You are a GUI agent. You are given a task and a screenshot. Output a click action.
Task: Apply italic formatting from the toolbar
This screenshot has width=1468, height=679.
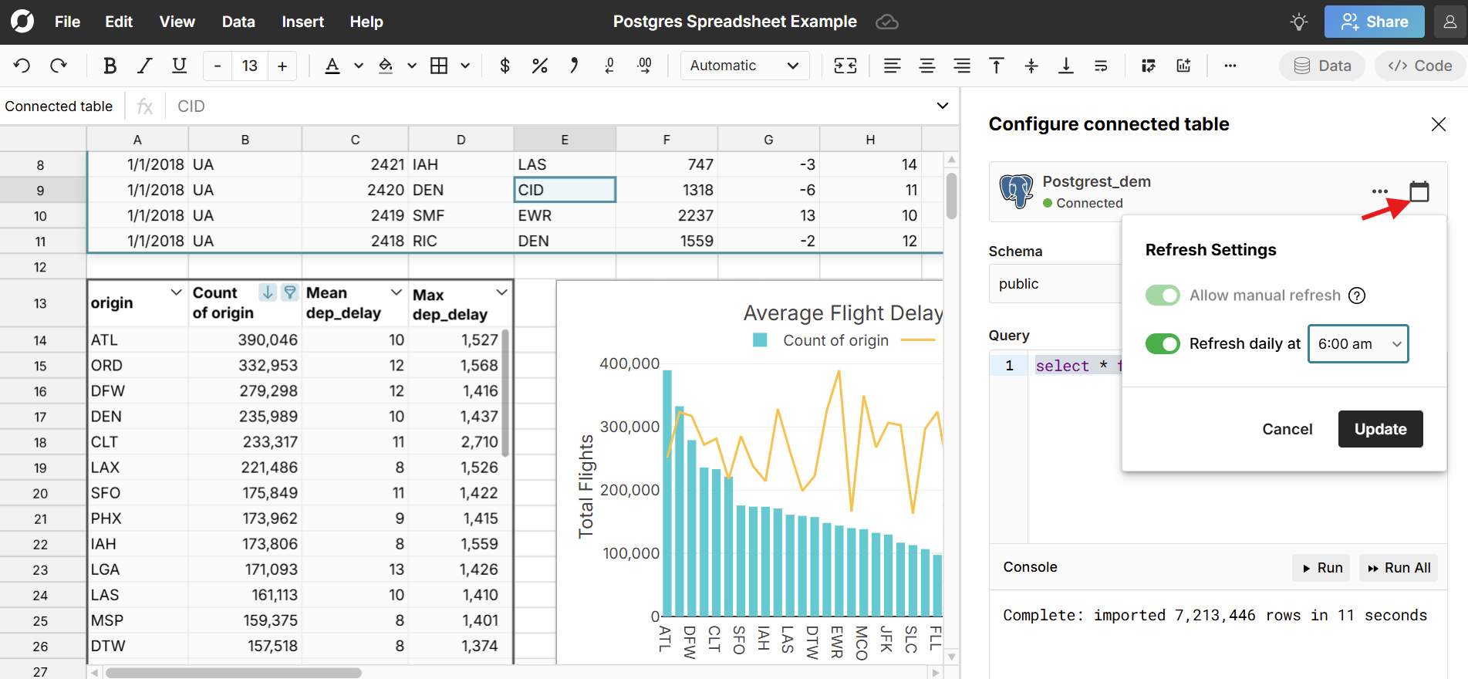[144, 66]
